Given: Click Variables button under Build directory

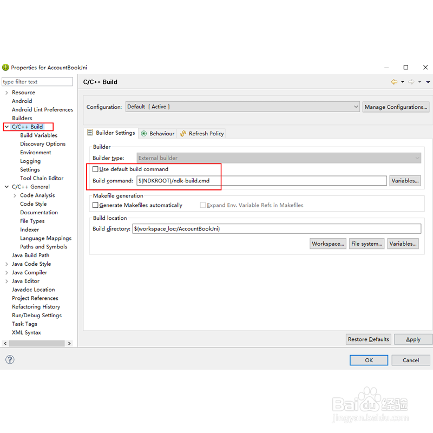Looking at the screenshot, I should click(403, 244).
